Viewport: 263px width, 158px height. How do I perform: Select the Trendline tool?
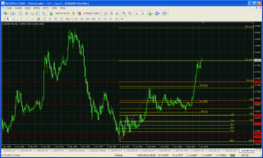point(33,19)
